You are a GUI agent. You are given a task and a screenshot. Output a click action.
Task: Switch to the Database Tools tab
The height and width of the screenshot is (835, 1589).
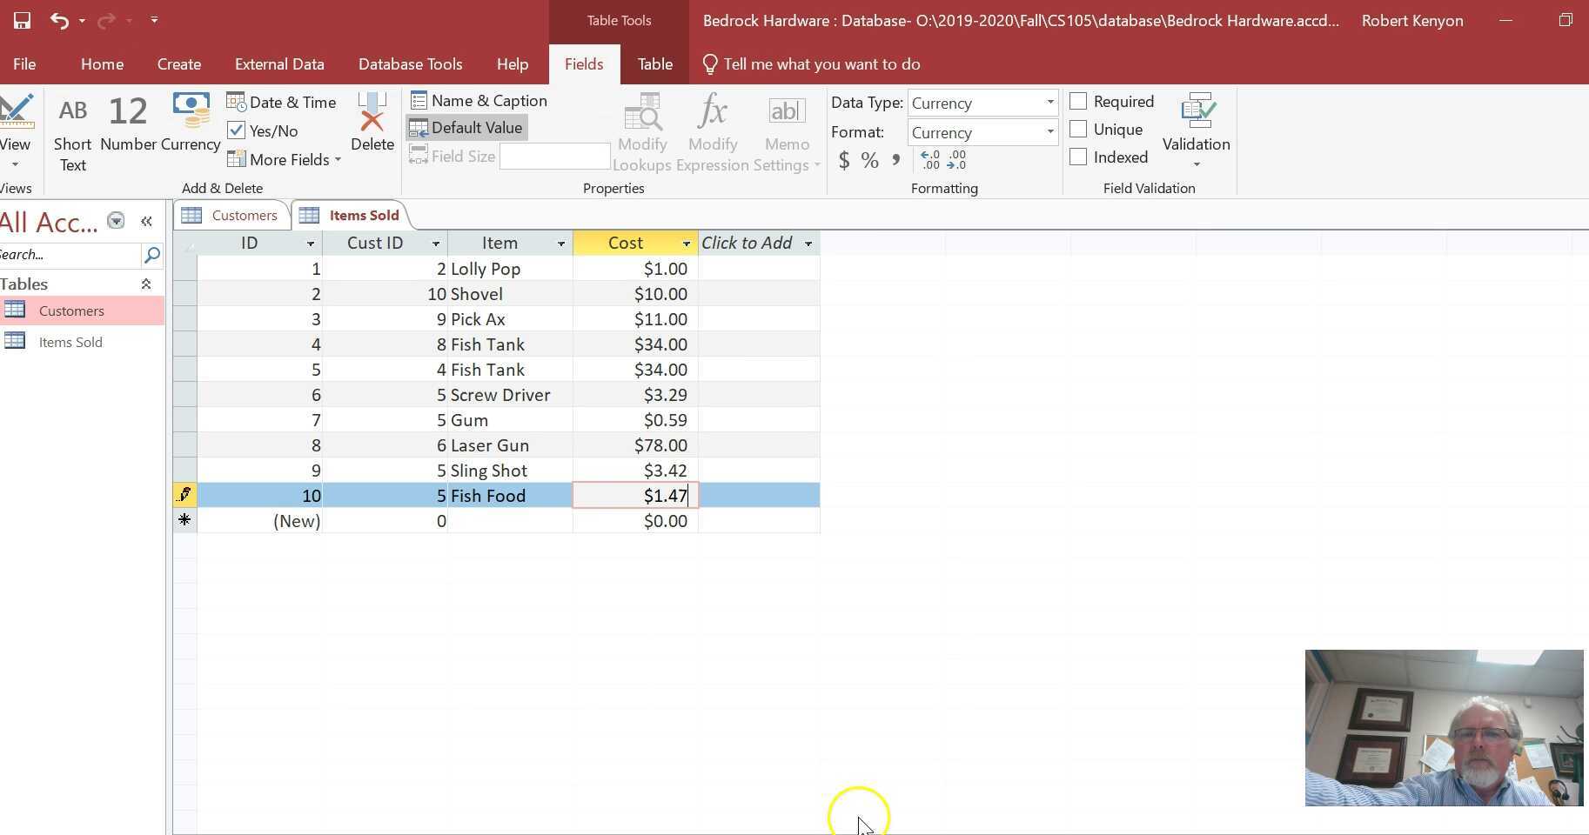(x=410, y=64)
